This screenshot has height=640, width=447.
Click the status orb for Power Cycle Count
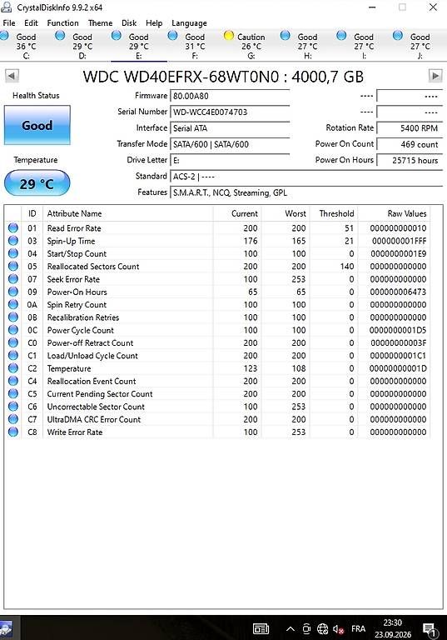click(x=13, y=330)
